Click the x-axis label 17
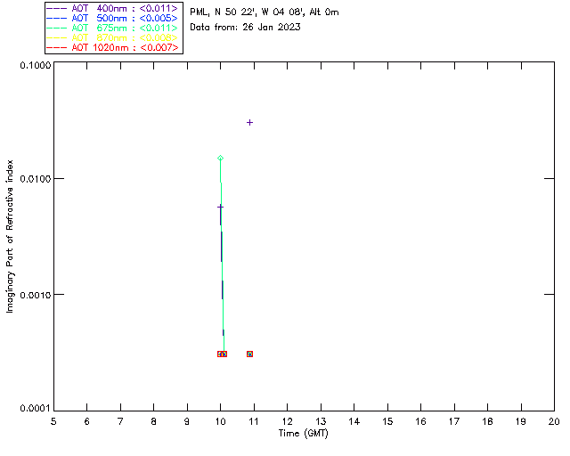570x456 pixels. pyautogui.click(x=454, y=421)
